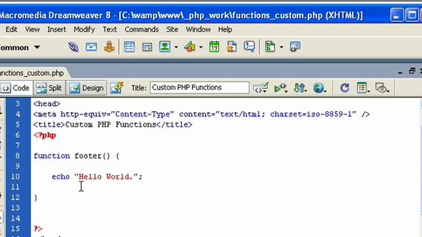
Task: Click the Title field containing Custom PHP Functions
Action: coord(199,88)
